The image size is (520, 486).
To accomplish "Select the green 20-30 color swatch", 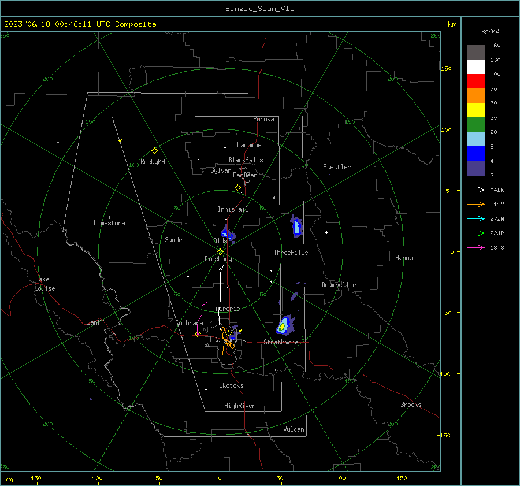I will pos(476,125).
